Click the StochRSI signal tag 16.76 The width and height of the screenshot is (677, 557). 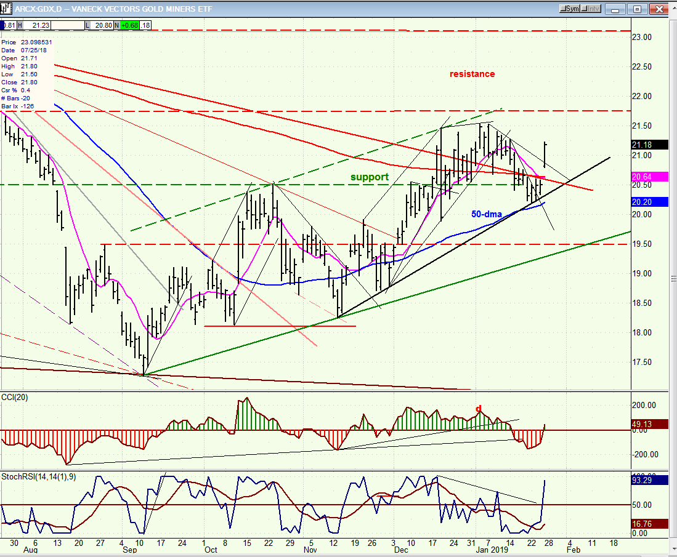[x=649, y=524]
